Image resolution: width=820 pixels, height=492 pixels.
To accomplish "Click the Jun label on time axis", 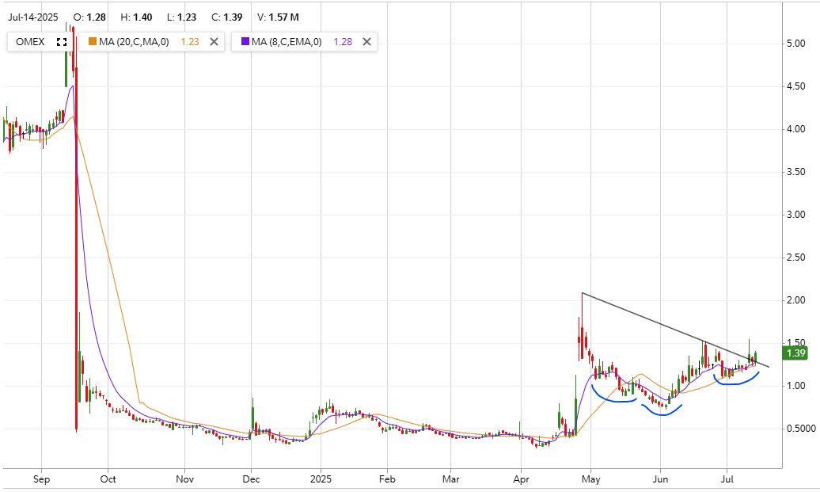I will [x=660, y=479].
